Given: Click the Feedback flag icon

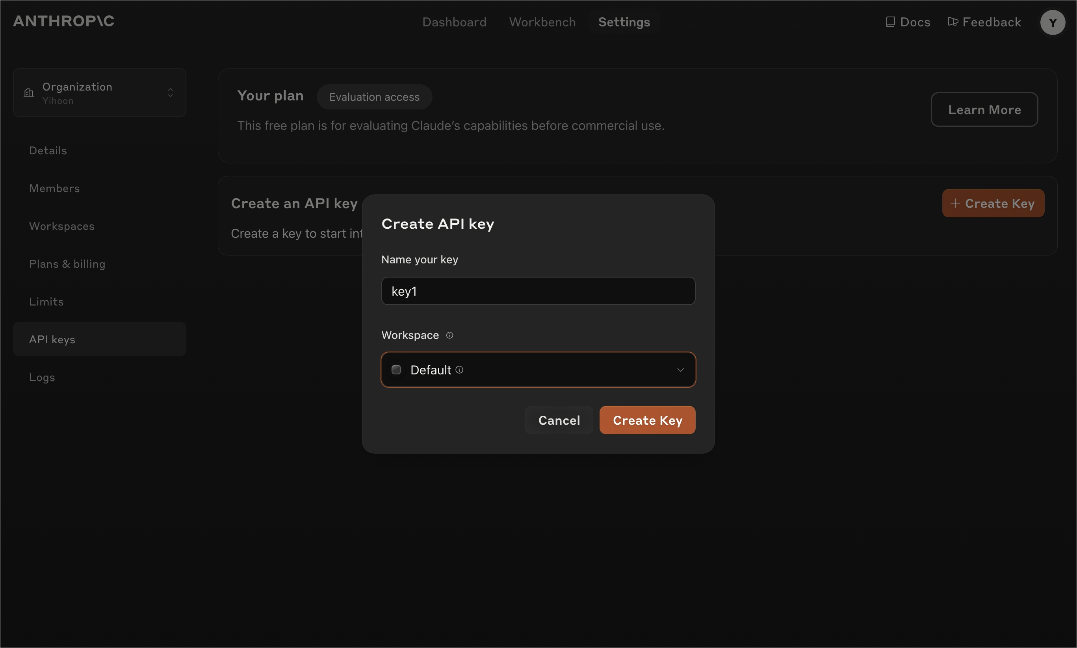Looking at the screenshot, I should pos(953,22).
